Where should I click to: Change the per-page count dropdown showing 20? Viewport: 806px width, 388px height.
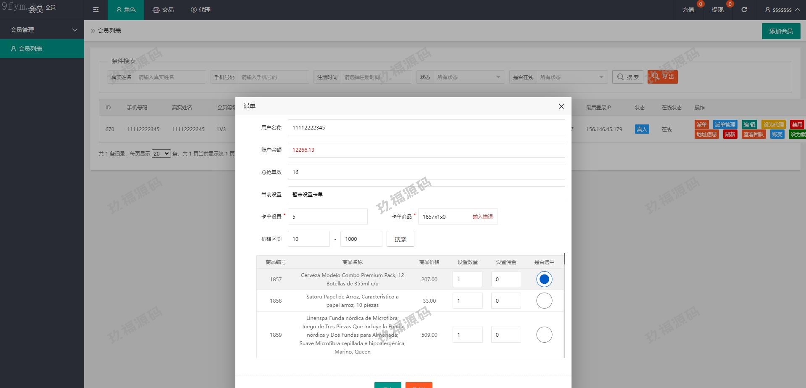[x=161, y=154]
